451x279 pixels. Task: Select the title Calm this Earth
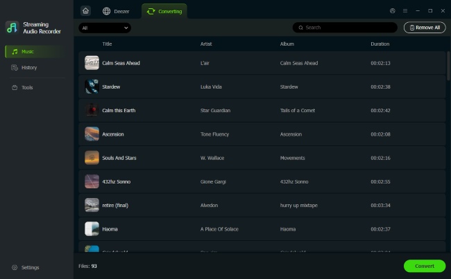click(x=119, y=111)
